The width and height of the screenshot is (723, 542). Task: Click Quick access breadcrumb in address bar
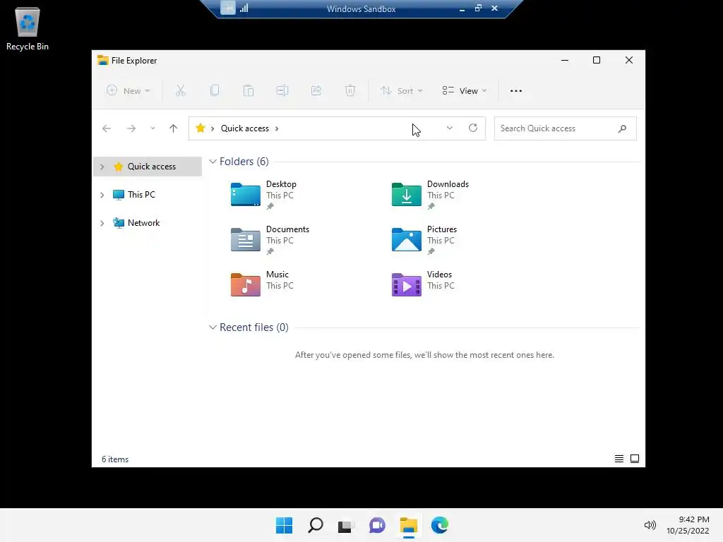tap(245, 128)
